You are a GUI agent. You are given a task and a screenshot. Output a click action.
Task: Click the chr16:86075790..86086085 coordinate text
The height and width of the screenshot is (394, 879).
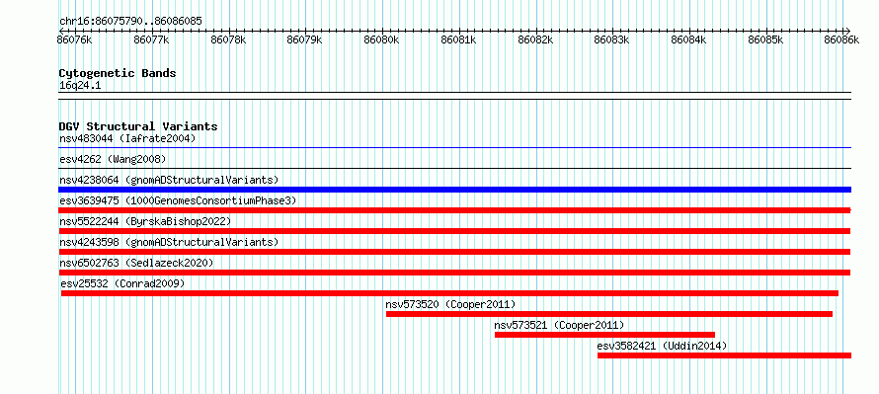pyautogui.click(x=130, y=22)
